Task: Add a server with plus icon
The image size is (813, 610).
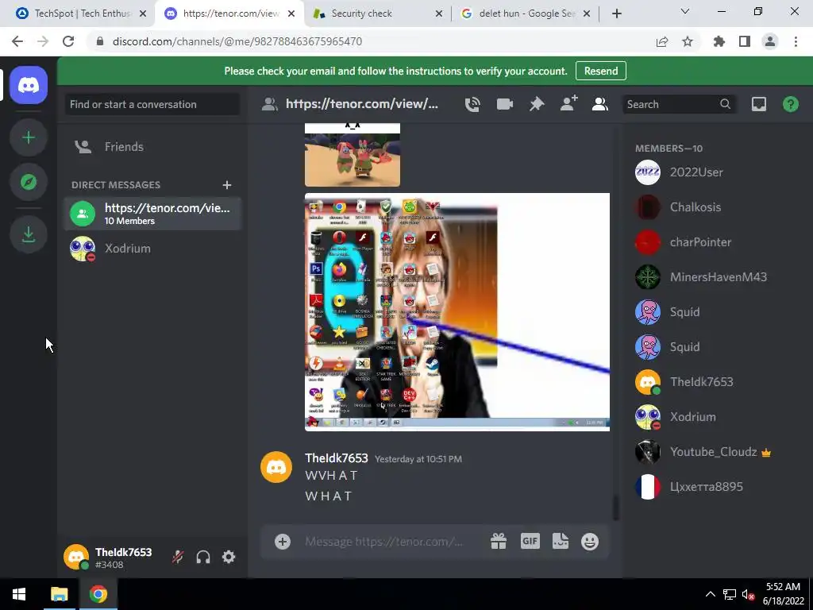Action: (x=29, y=137)
